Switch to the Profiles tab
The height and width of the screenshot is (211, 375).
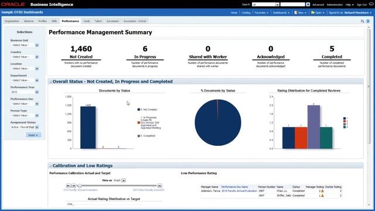[x=43, y=21]
